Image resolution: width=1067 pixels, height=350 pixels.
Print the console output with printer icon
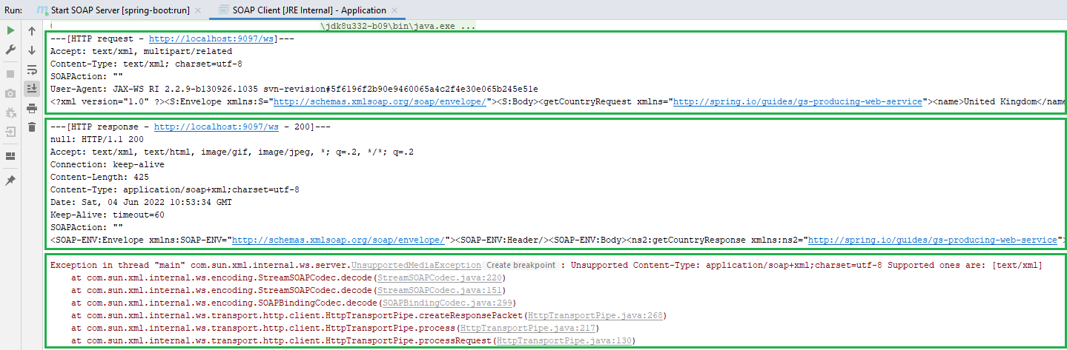[x=32, y=108]
